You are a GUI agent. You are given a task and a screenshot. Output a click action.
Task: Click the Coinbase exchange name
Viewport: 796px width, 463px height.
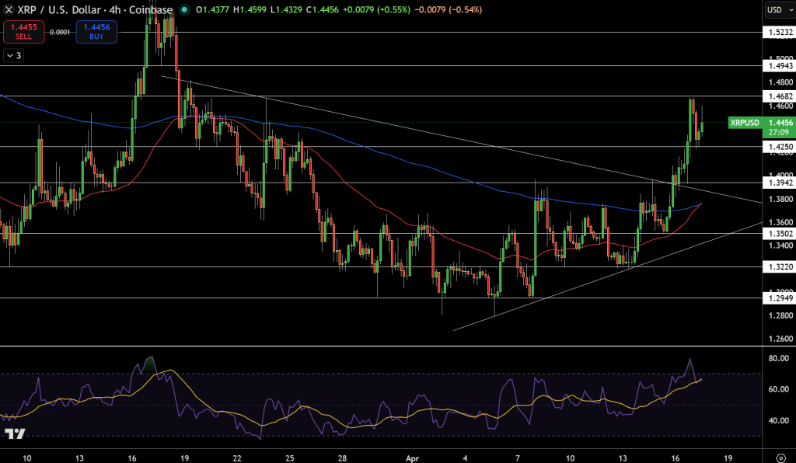(x=153, y=11)
